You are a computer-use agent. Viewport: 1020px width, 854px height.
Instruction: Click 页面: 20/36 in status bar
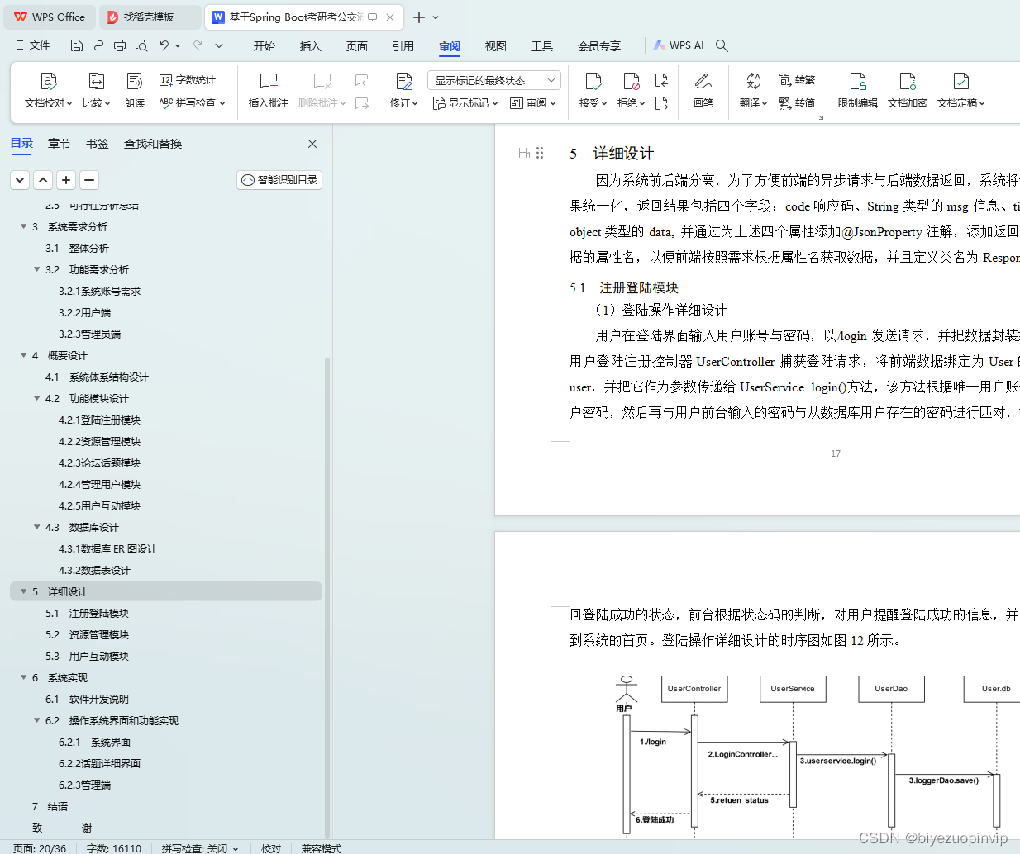(x=40, y=848)
